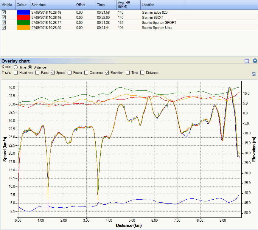
Task: Enable Cadence on the Y axis
Action: tap(86, 73)
